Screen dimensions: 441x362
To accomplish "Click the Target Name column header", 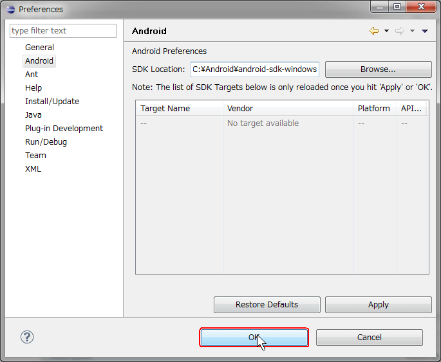I will (x=180, y=109).
